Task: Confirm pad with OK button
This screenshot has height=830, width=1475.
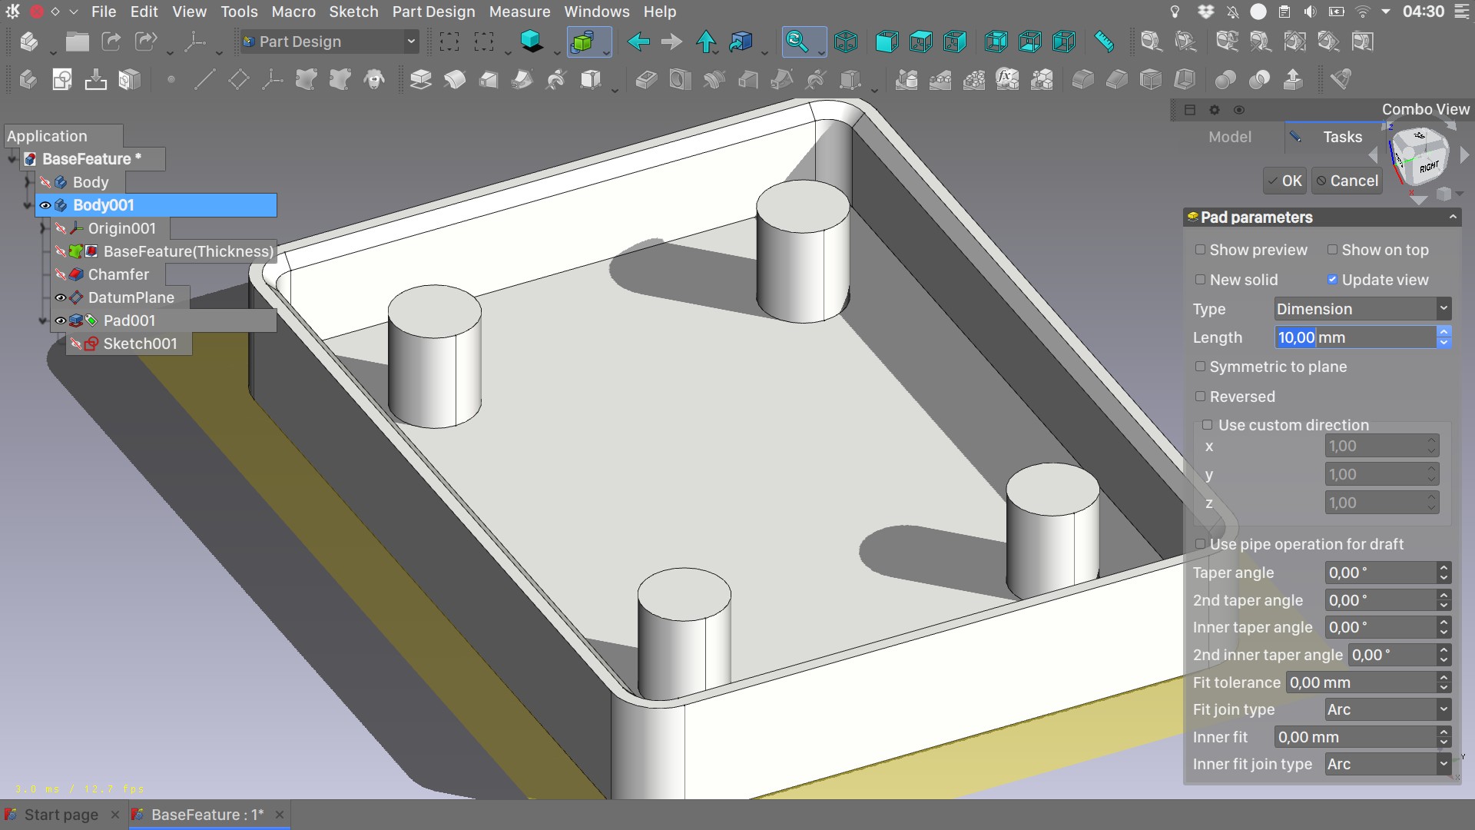Action: [x=1284, y=181]
